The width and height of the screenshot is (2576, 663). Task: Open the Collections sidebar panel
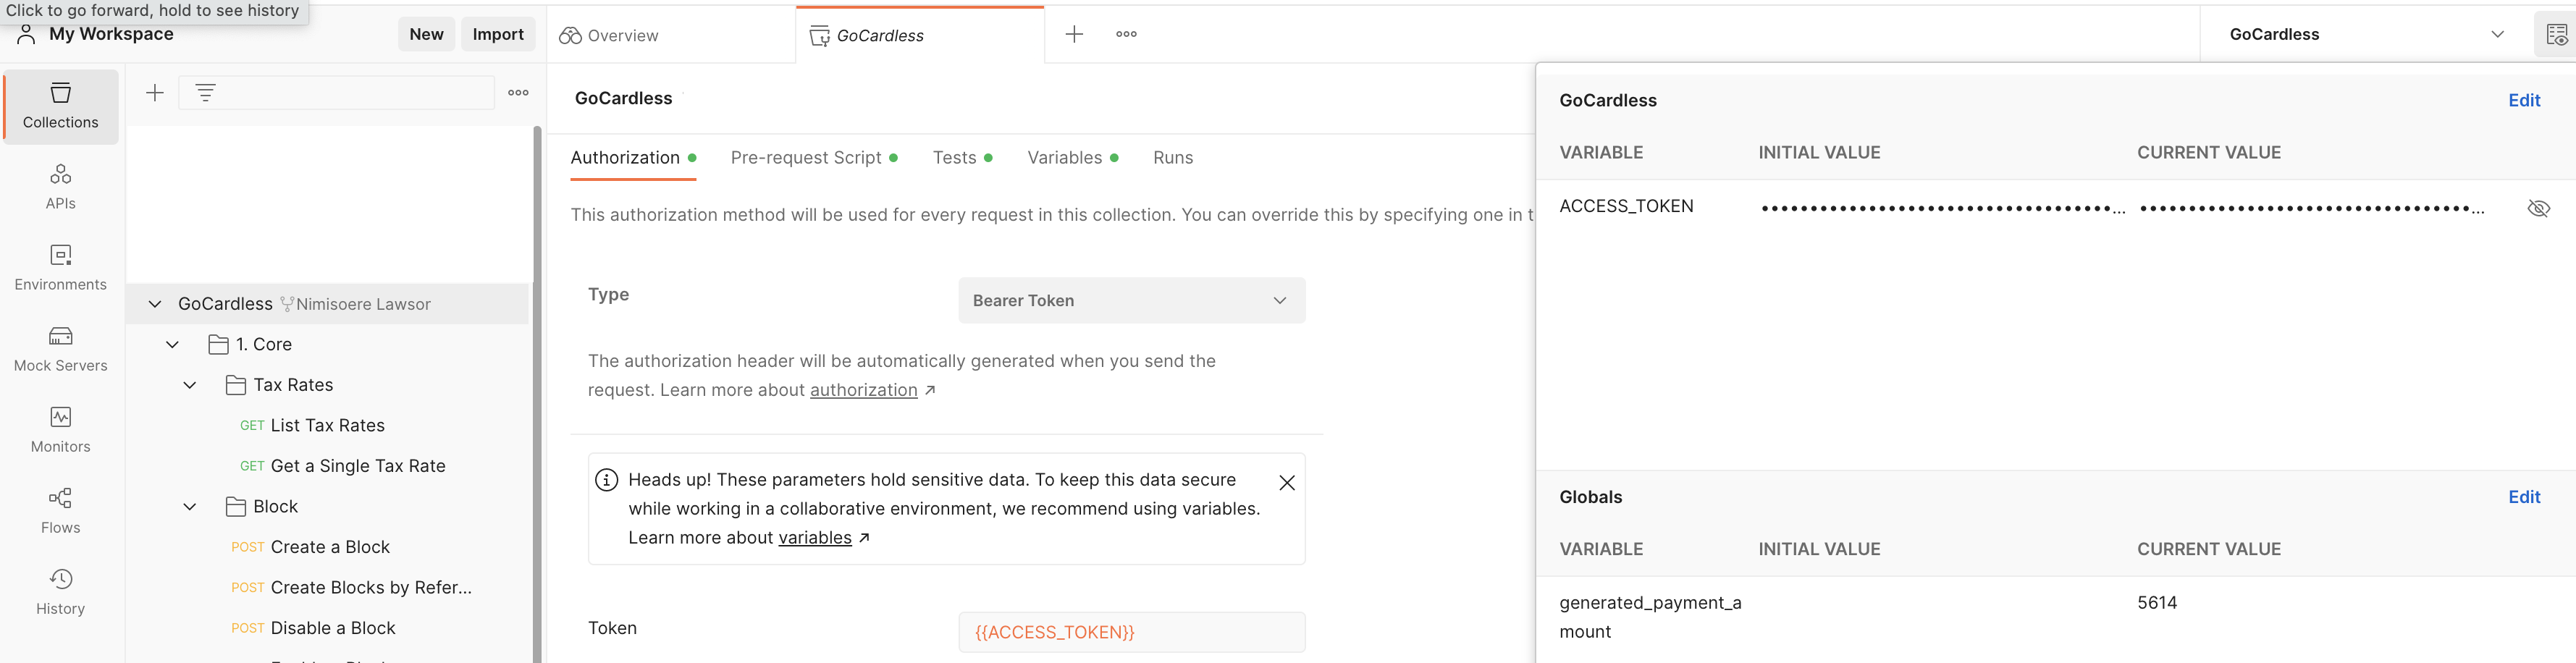(x=60, y=106)
